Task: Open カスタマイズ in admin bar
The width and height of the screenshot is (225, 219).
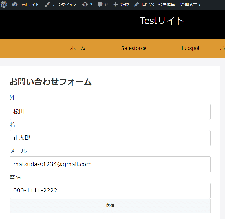Action: coord(65,5)
